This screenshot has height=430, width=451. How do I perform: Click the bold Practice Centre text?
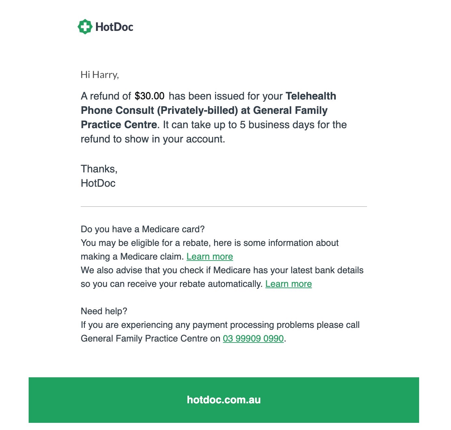pos(119,125)
